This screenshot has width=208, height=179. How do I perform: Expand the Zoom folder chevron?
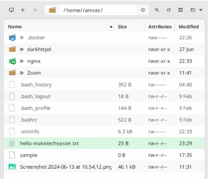[x=22, y=73]
